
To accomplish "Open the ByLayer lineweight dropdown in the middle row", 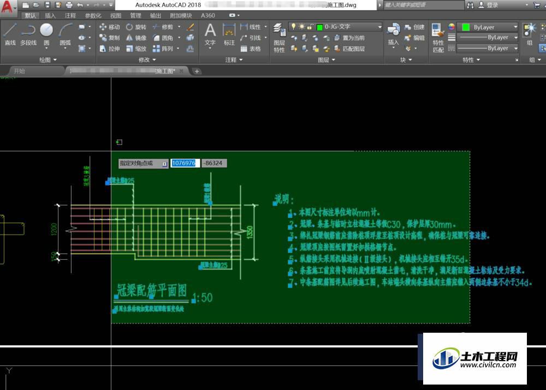I will [488, 37].
